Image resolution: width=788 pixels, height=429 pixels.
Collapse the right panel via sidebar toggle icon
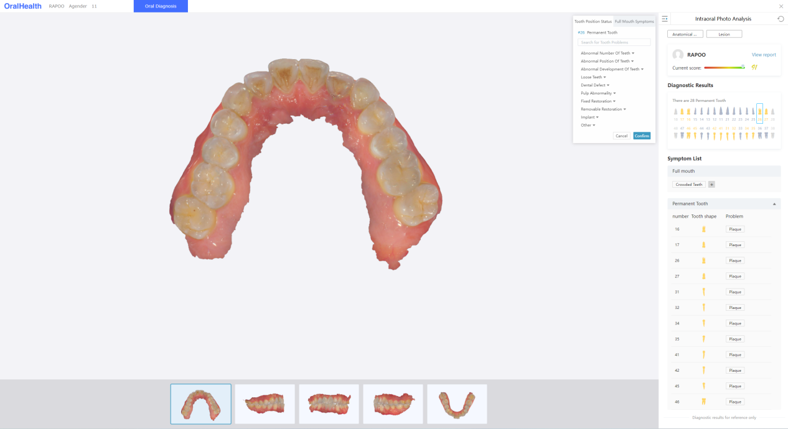coord(665,19)
